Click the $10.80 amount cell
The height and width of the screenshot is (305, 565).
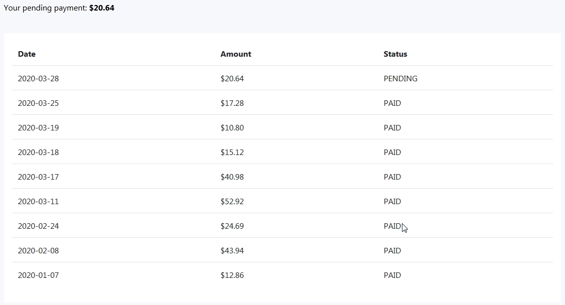[232, 127]
